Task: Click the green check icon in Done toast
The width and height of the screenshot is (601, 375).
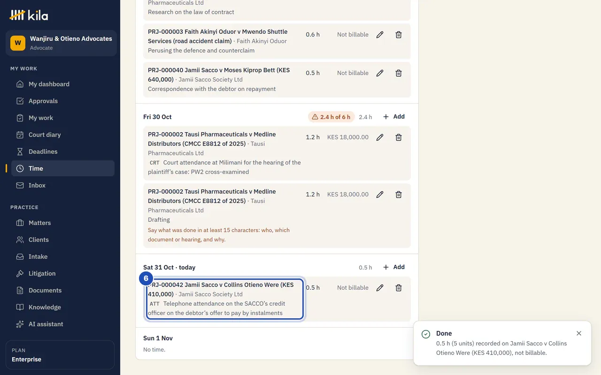Action: coord(426,334)
